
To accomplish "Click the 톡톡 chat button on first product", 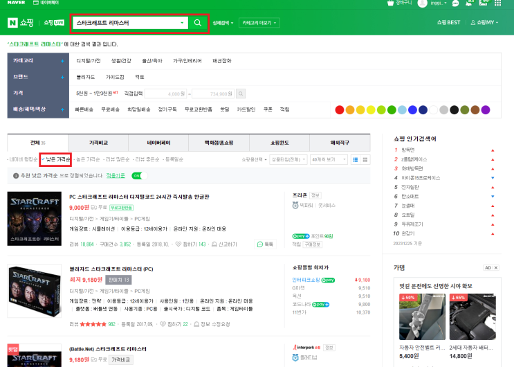I will tap(265, 244).
